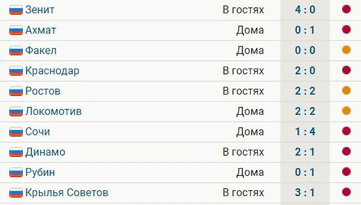This screenshot has height=205, width=361.
Task: Open the Динамо team link
Action: tap(45, 152)
